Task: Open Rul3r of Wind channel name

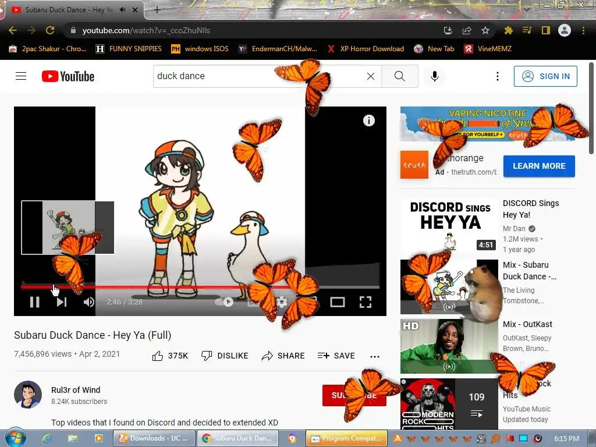Action: 76,390
